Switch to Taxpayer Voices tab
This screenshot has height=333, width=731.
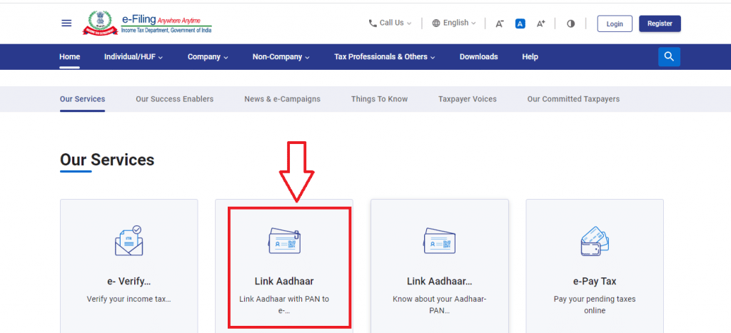(468, 99)
